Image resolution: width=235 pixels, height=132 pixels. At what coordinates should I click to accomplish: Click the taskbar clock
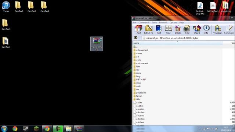pyautogui.click(x=226, y=129)
